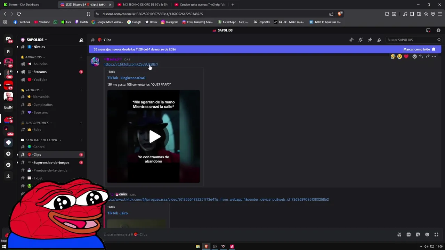Open Instagram bookmark in bookmarks bar
Screen dimensions: 445x250
coord(170,22)
